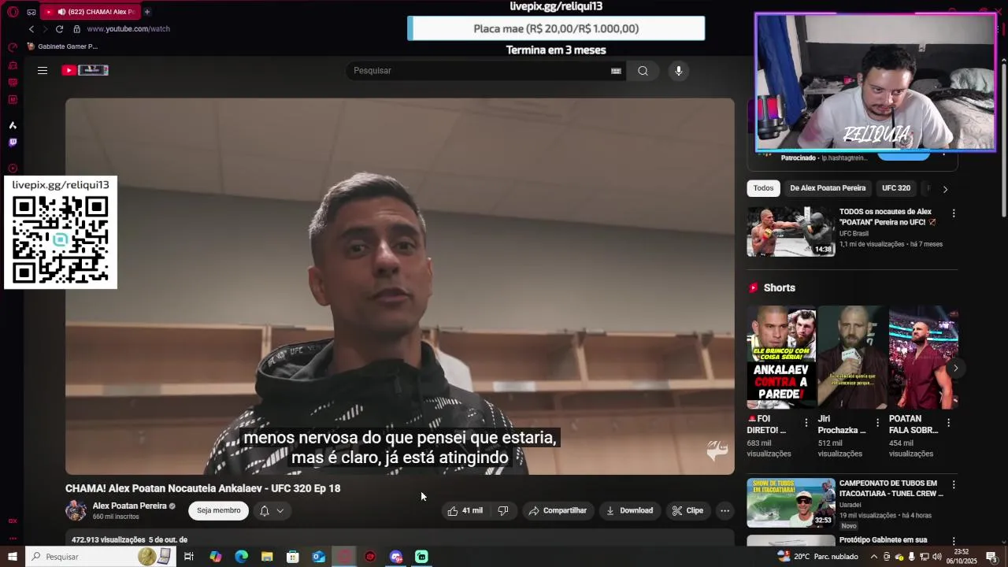
Task: Open options for TODOS os nocautes video
Action: tap(954, 213)
